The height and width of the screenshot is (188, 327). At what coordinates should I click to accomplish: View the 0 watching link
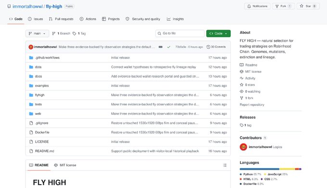(x=250, y=92)
